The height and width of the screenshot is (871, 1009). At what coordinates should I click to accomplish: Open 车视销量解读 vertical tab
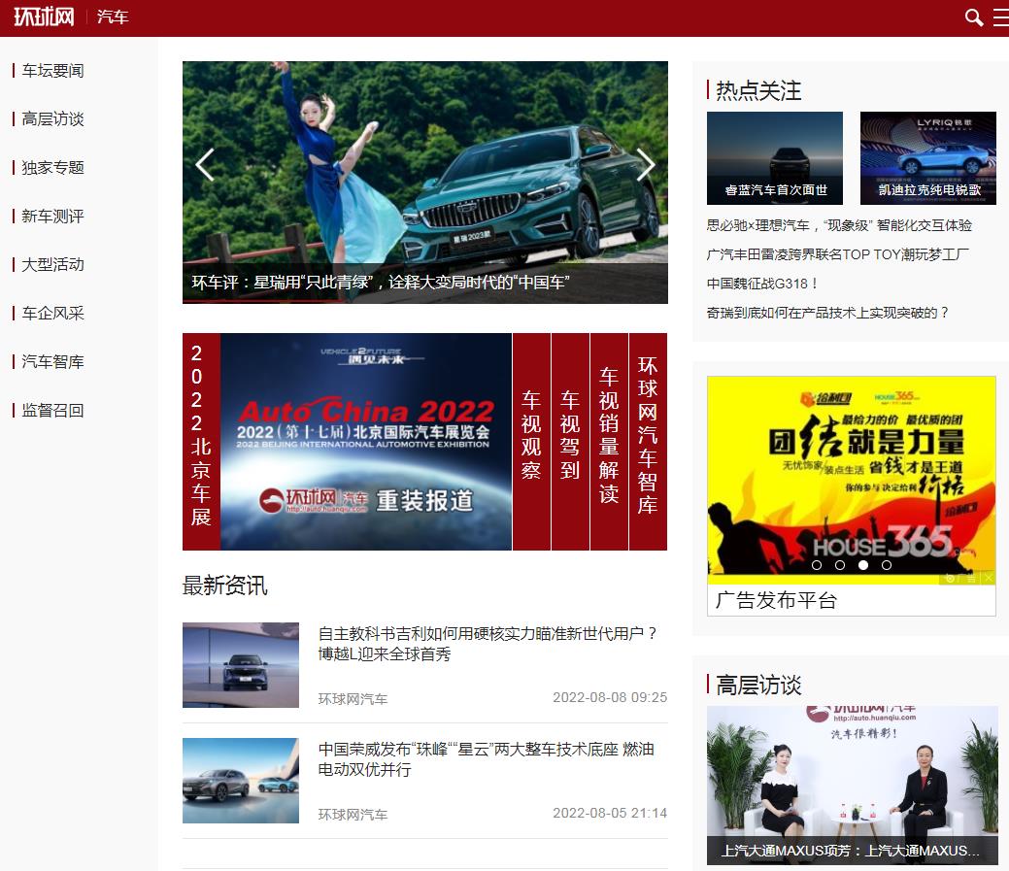click(x=609, y=441)
